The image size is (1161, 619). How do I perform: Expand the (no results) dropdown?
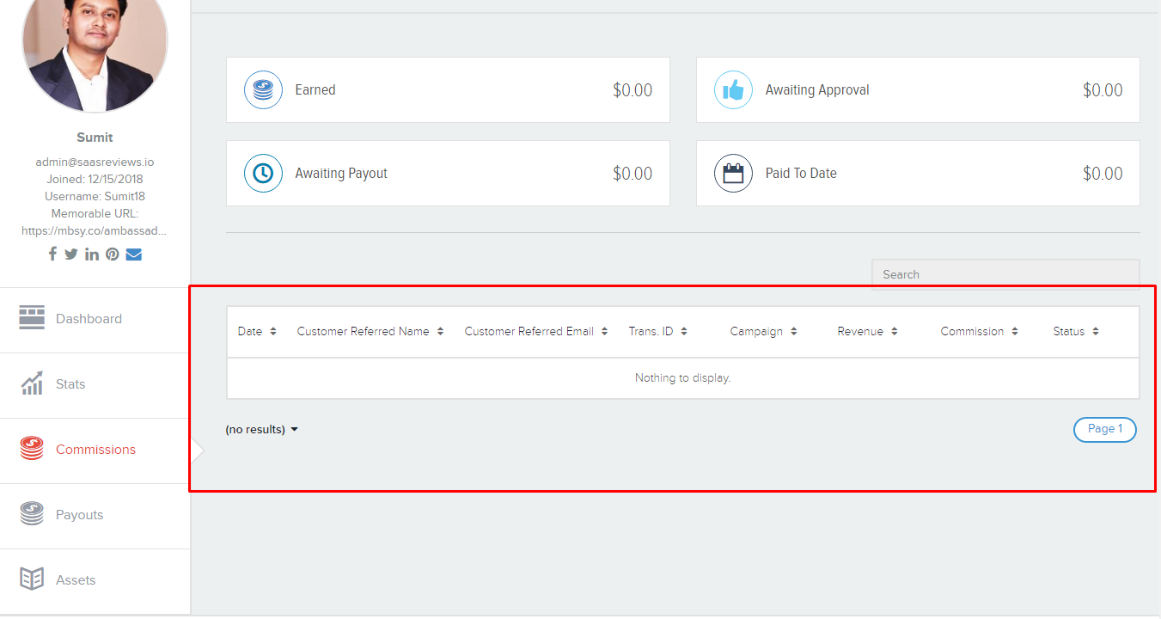(x=262, y=429)
